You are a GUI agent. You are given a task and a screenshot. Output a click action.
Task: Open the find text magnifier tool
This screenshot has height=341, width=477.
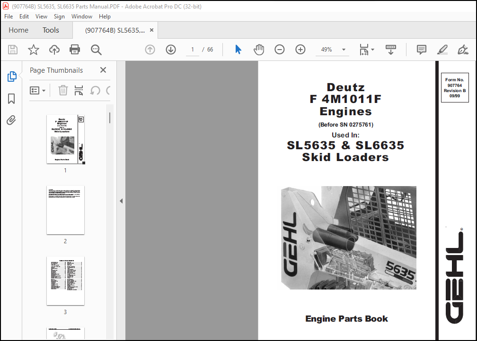click(x=96, y=50)
